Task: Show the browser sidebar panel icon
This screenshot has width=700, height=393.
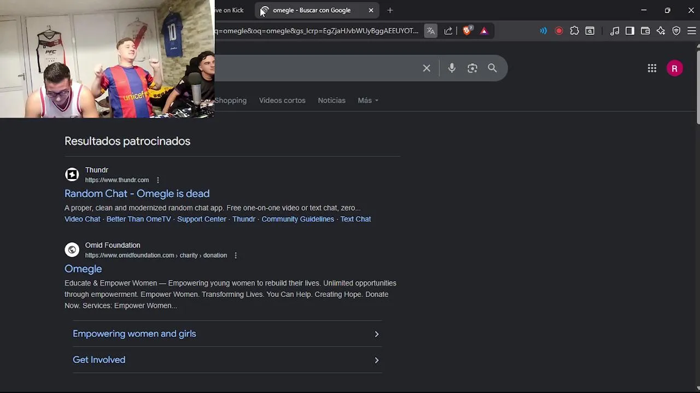Action: (630, 31)
